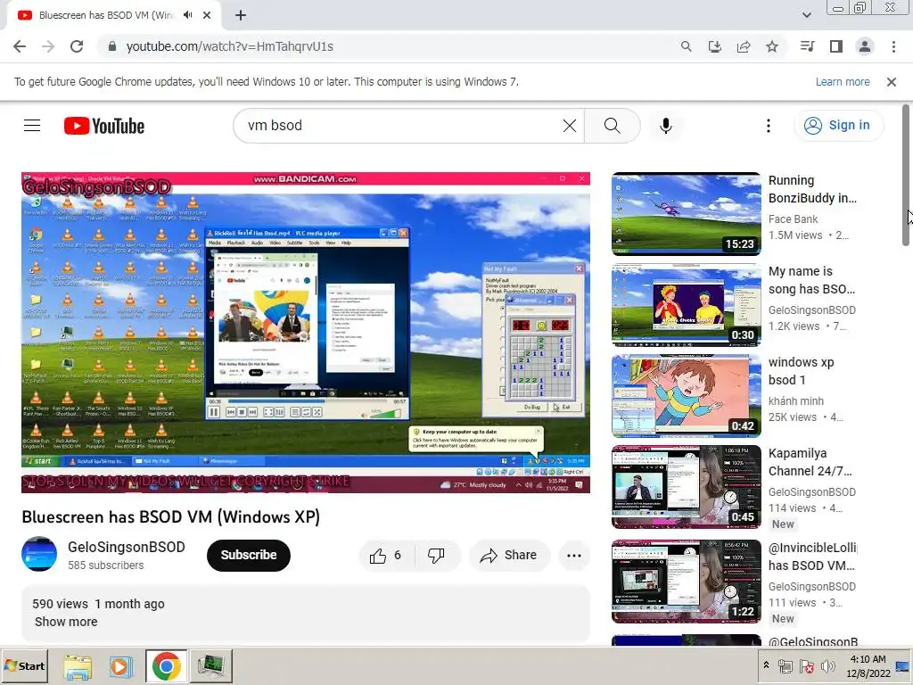Open a new browser tab
The height and width of the screenshot is (685, 913).
pos(241,15)
